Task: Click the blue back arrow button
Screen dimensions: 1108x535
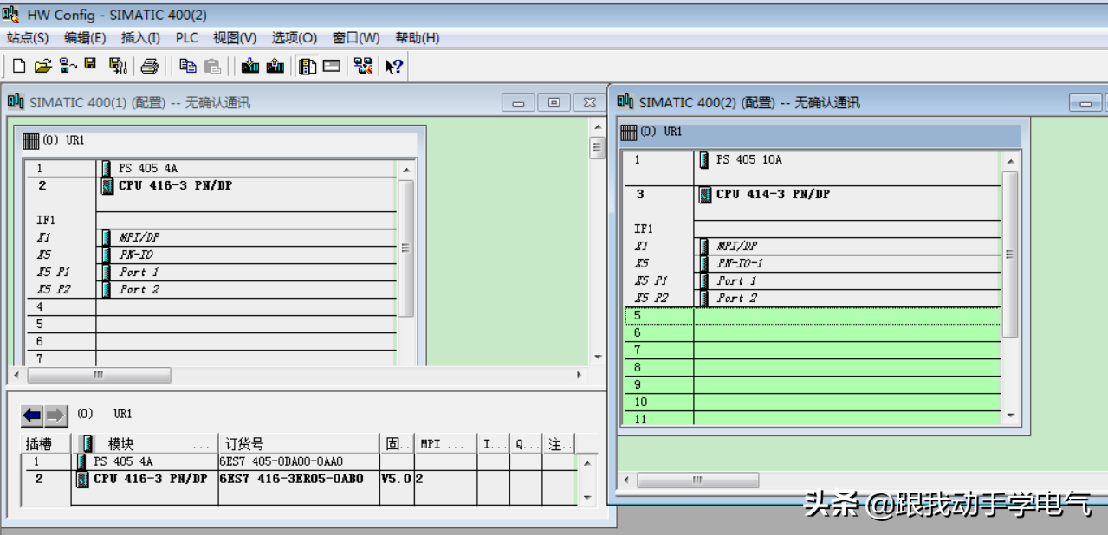Action: (32, 416)
